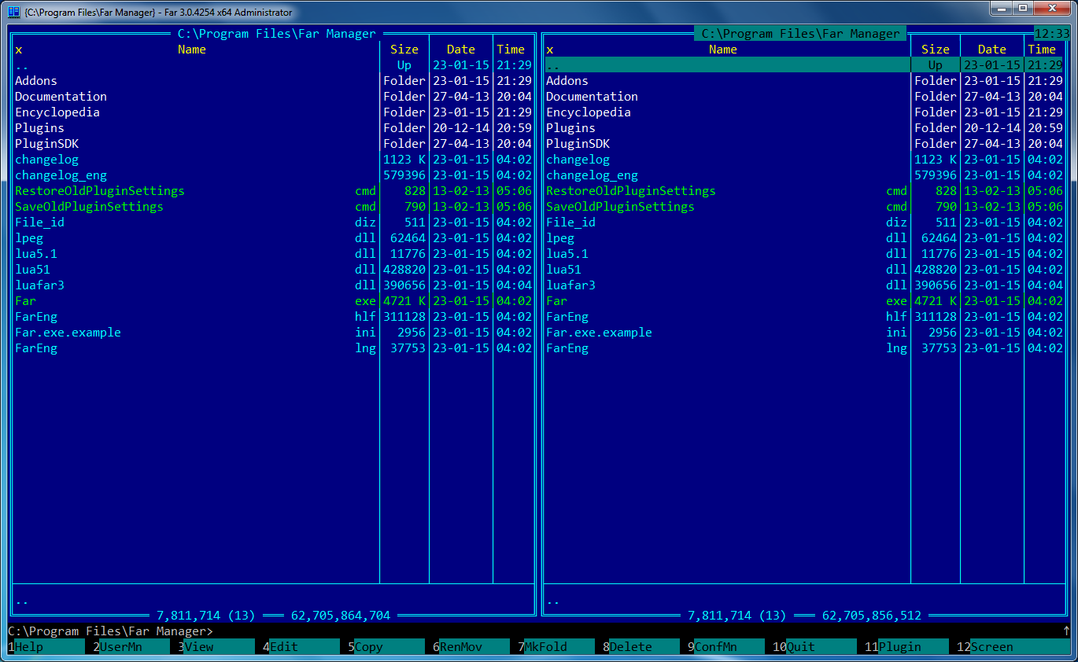Select Encyclopedia folder in right panel

point(804,112)
